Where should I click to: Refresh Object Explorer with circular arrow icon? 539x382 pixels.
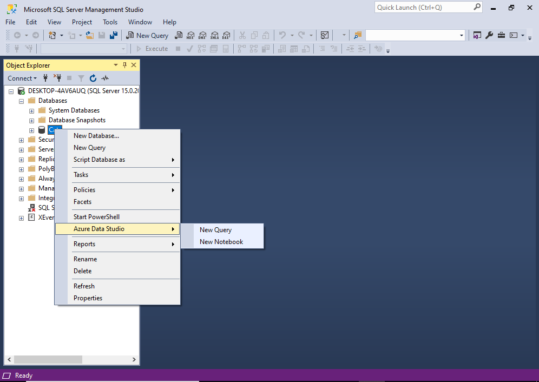[93, 78]
